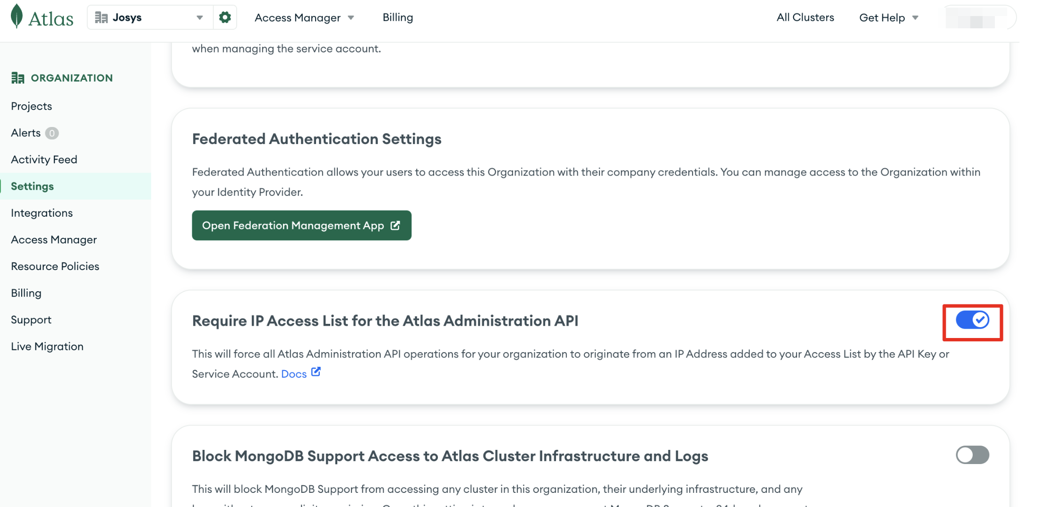This screenshot has height=507, width=1044.
Task: Expand the Get Help menu
Action: [x=888, y=17]
